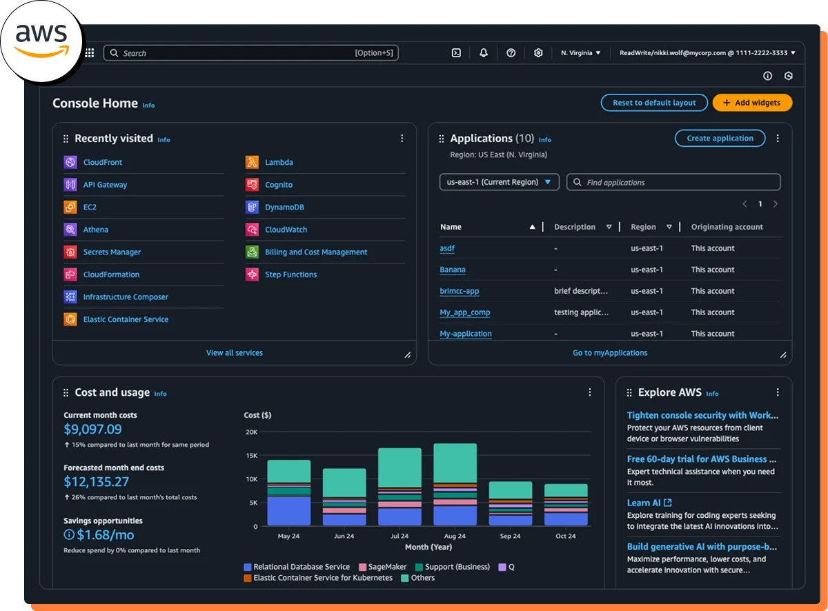Click the Add widgets button

752,103
